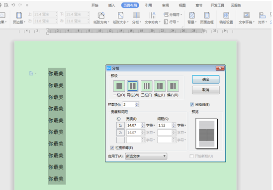Cancel the columns dialog
This screenshot has height=190, width=273.
tap(206, 90)
